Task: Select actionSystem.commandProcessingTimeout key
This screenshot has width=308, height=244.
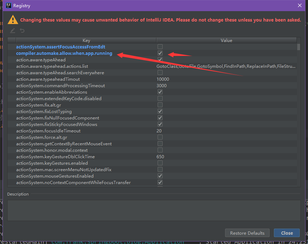Action: [x=61, y=86]
